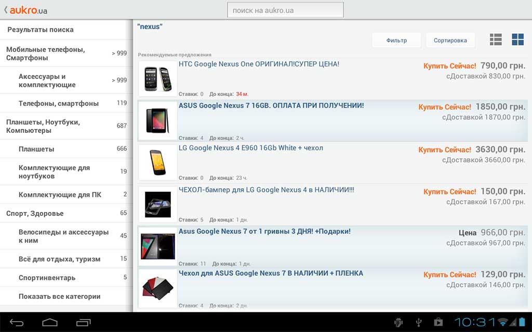Select the "nexus" search query heading
The height and width of the screenshot is (332, 532).
point(150,27)
